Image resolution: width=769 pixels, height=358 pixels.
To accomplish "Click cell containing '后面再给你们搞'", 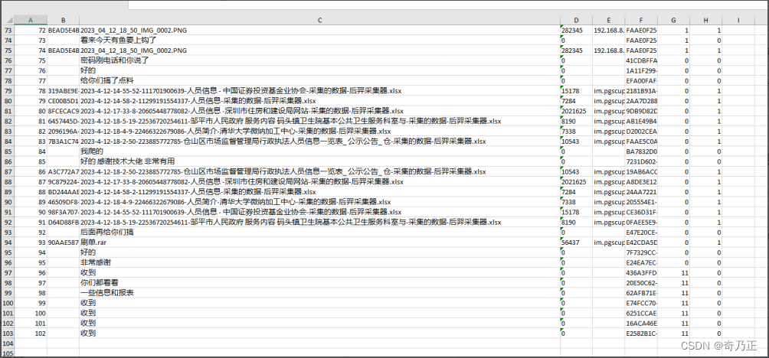I will (x=319, y=232).
